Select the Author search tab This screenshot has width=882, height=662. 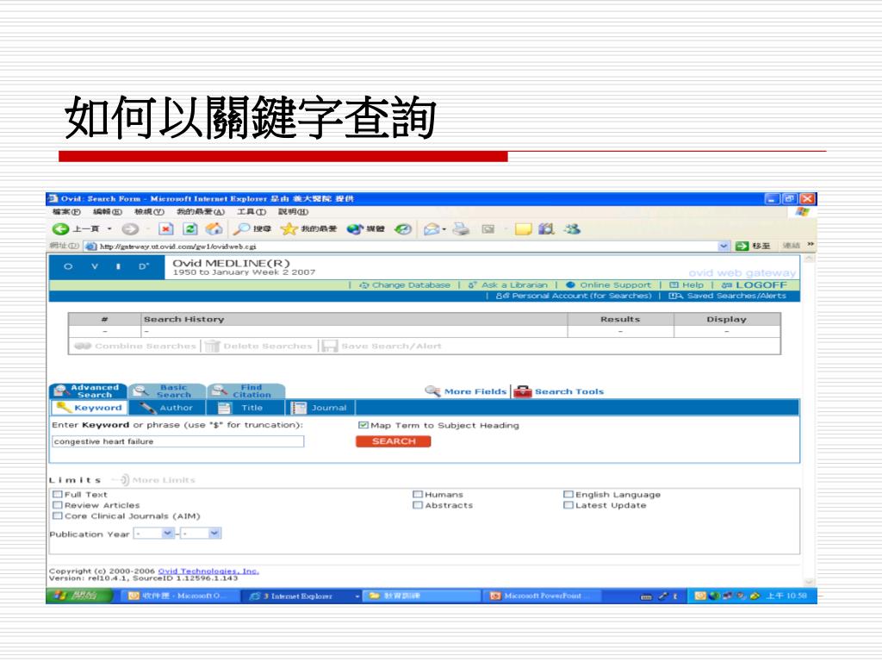167,408
